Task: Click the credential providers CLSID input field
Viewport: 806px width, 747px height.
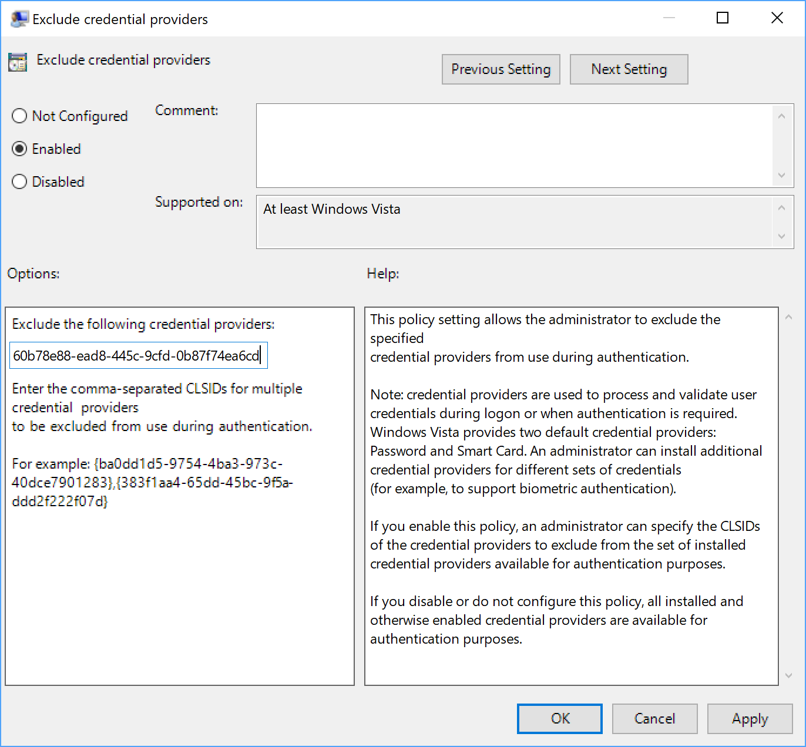Action: [138, 356]
